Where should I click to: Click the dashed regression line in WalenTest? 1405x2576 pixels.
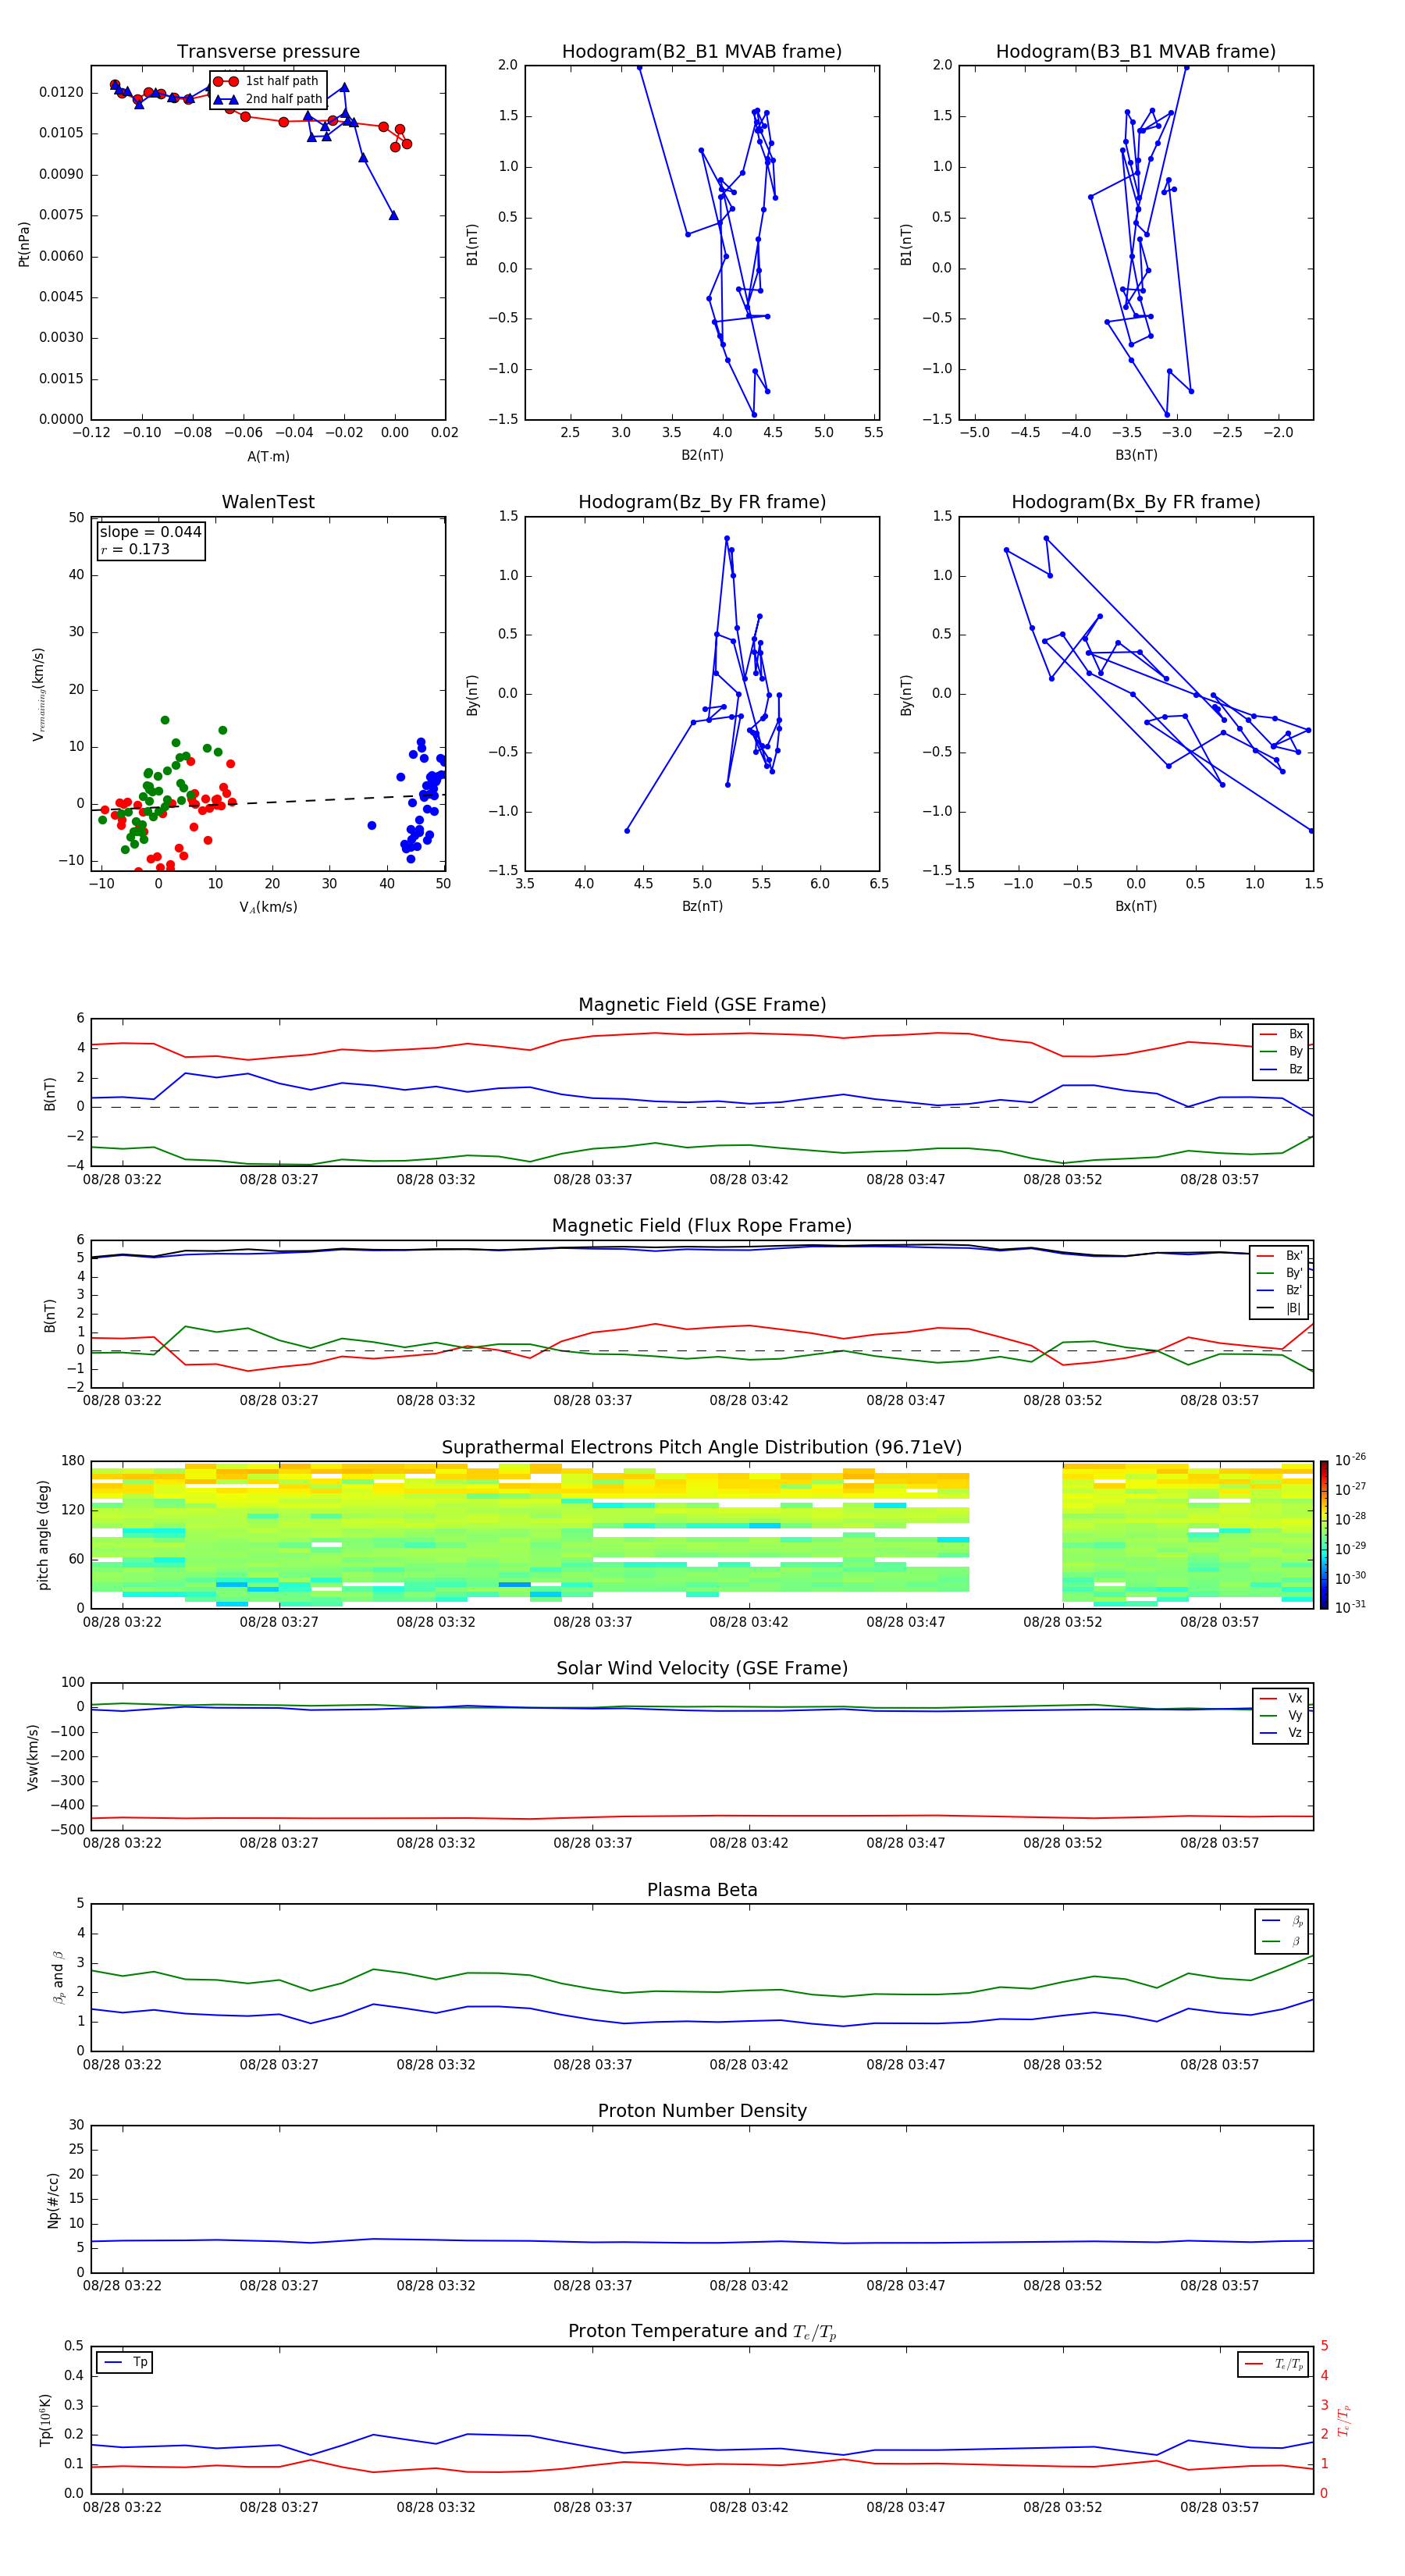coord(268,801)
